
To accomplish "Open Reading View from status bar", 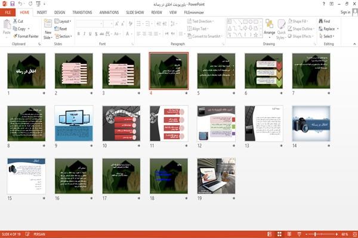I will [x=289, y=234].
